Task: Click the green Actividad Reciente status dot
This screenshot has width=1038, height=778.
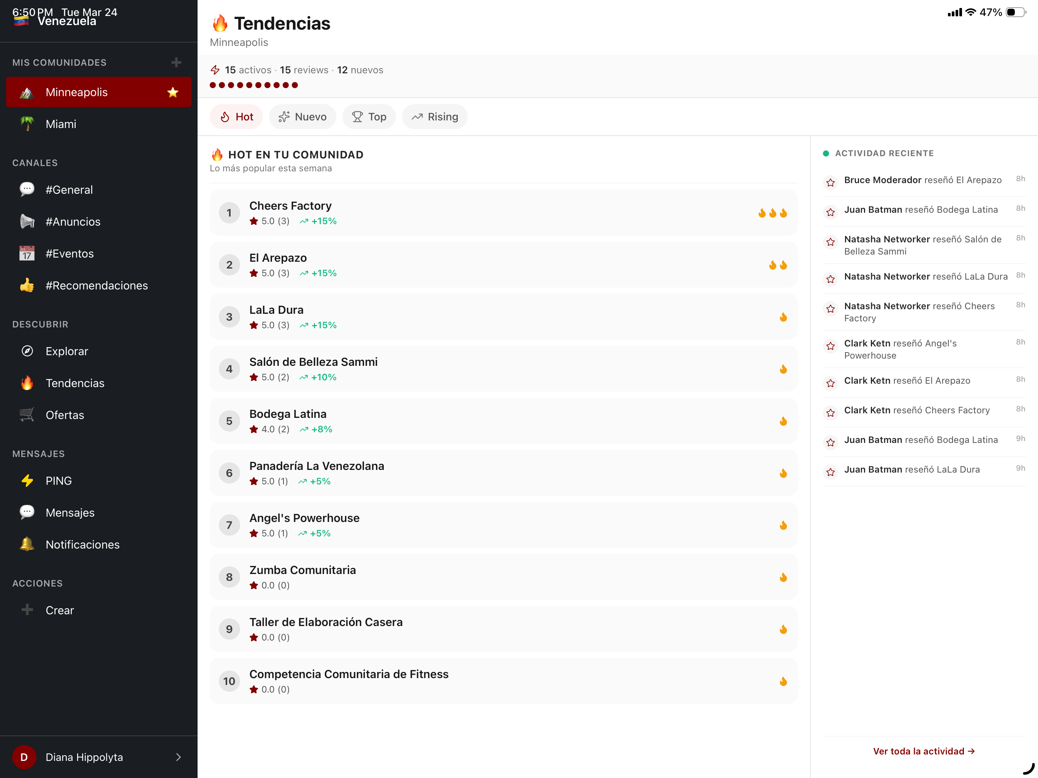Action: (x=826, y=153)
